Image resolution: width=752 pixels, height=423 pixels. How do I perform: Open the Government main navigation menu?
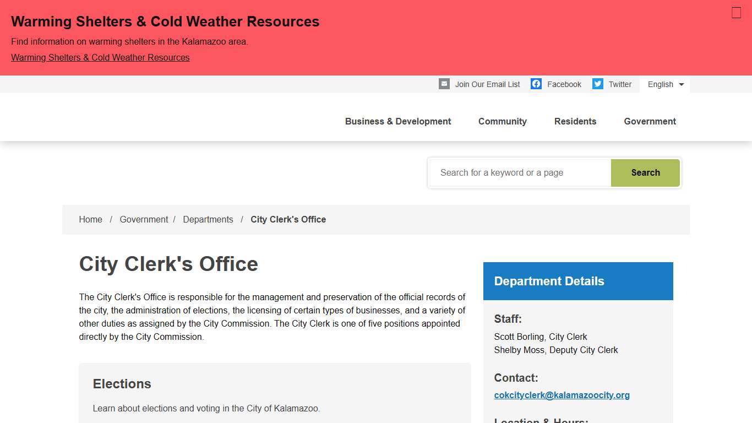[x=650, y=121]
